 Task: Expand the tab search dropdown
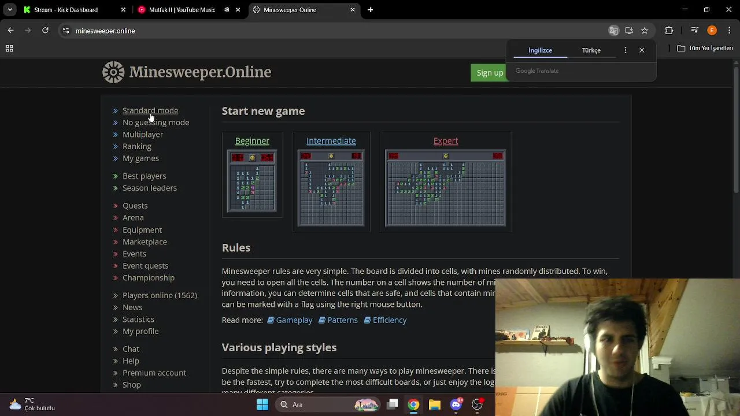[x=10, y=10]
